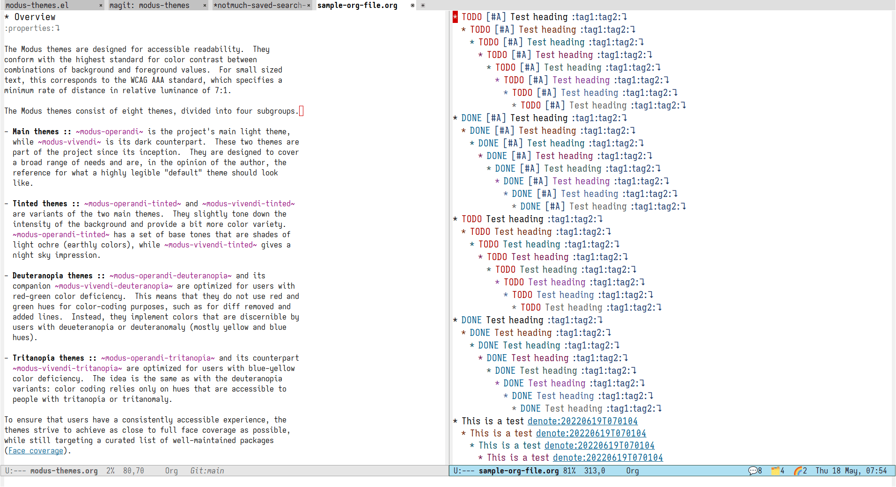Click fold arrow of top-level DONE [#A] Test heading
This screenshot has height=487, width=896.
(x=624, y=118)
